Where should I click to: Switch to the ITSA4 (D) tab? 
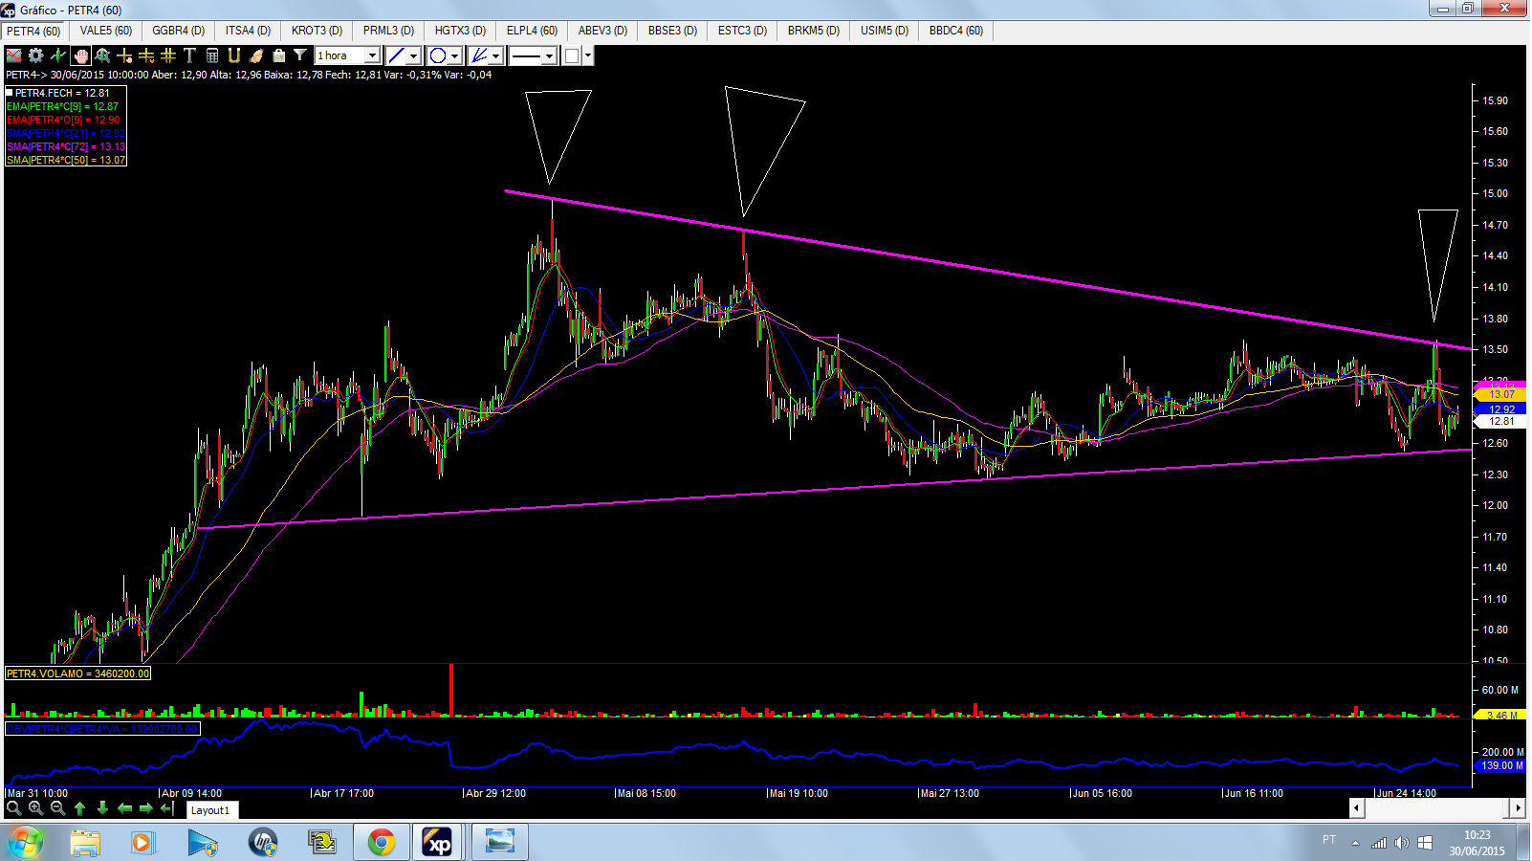[249, 31]
